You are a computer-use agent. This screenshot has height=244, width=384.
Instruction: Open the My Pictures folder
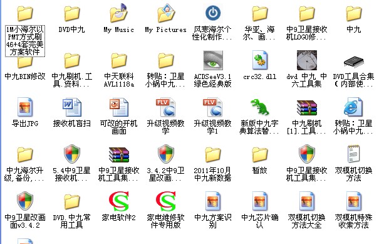click(166, 13)
